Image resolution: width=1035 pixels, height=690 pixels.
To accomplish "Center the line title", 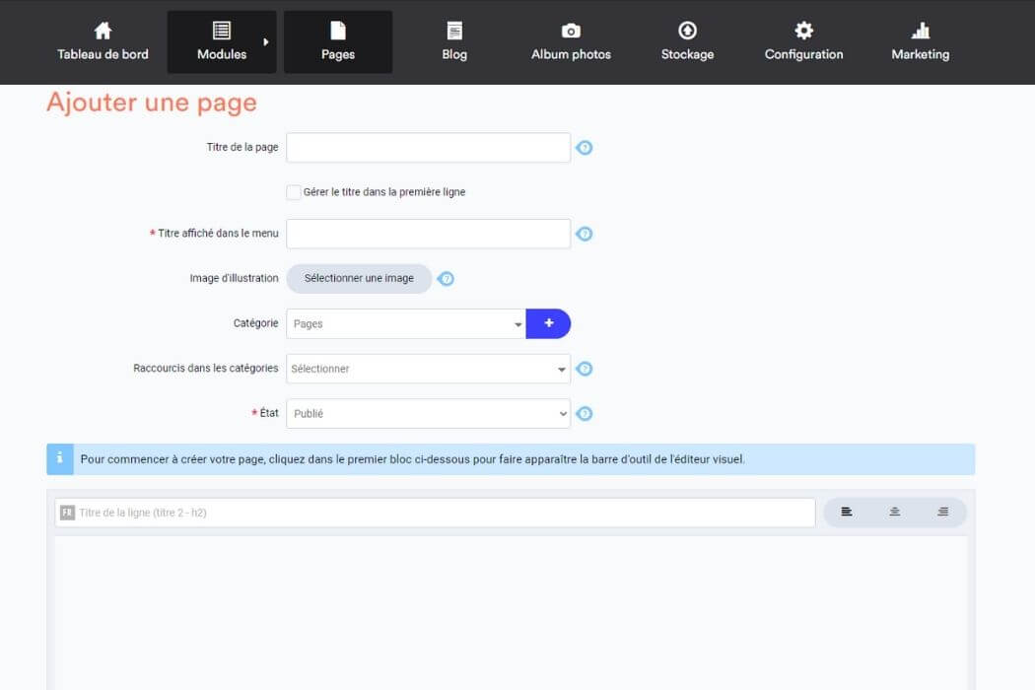I will [x=894, y=512].
